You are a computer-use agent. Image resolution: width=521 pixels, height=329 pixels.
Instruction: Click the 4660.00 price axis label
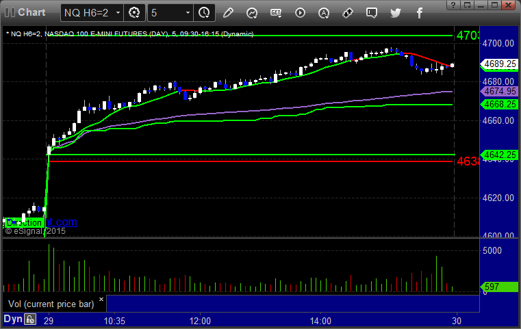click(498, 120)
